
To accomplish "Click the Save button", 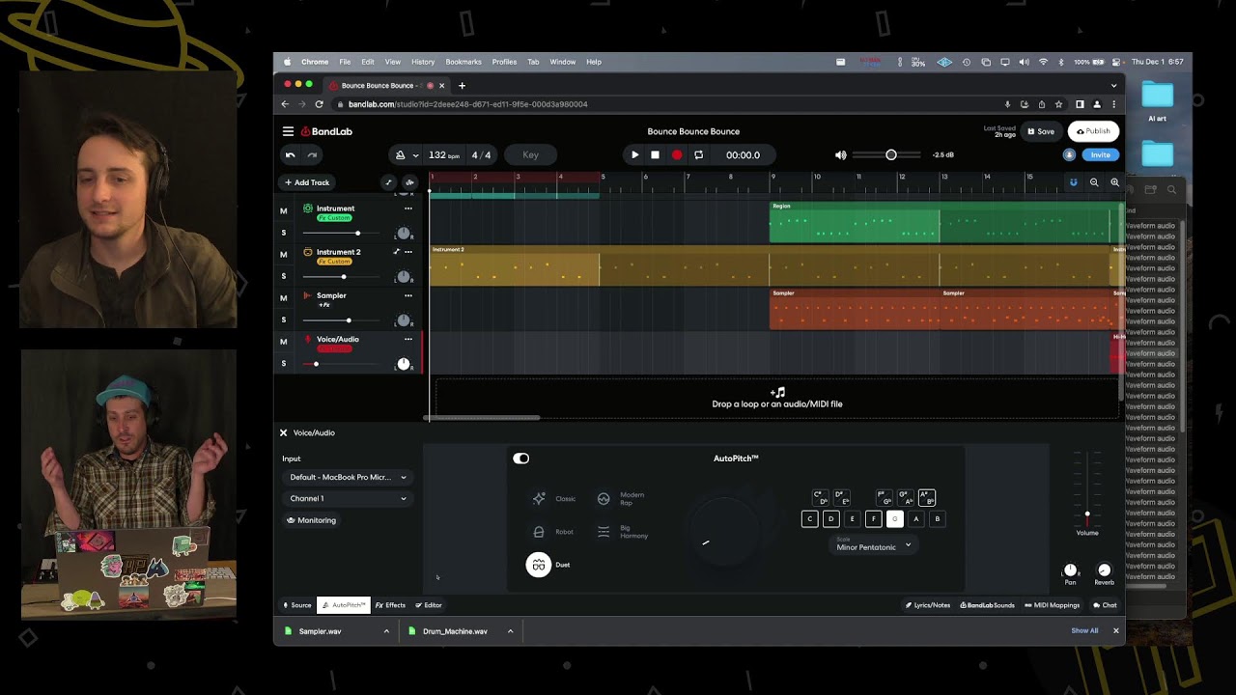I will (x=1041, y=131).
